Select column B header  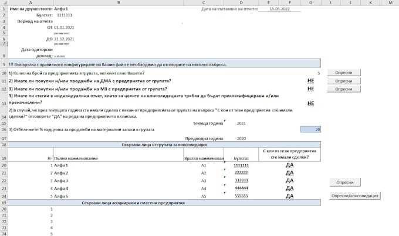119,2
